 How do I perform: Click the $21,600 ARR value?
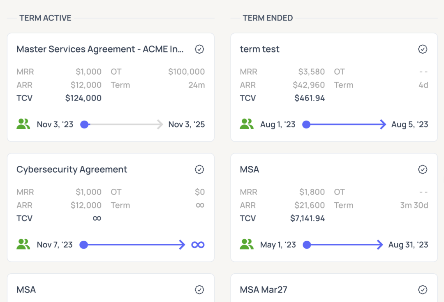[310, 206]
